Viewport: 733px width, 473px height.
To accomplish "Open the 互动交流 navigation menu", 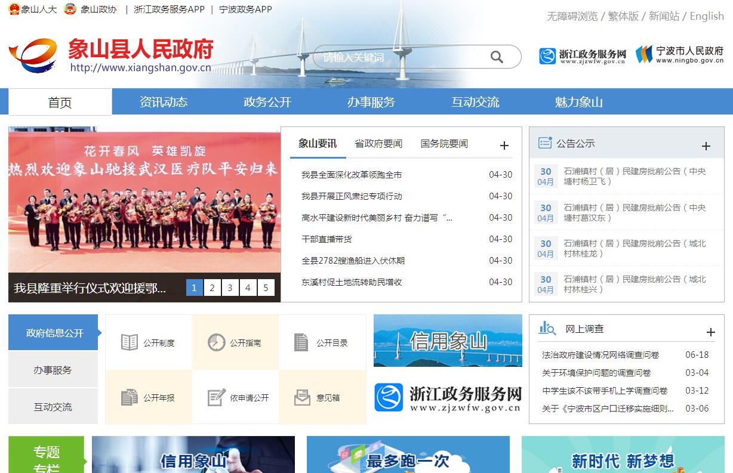I will point(475,102).
